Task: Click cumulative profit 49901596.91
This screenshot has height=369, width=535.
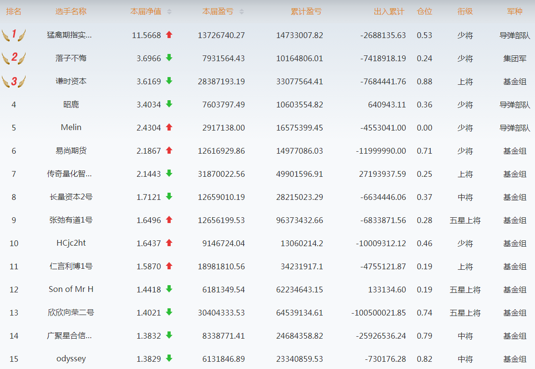Action: click(300, 174)
